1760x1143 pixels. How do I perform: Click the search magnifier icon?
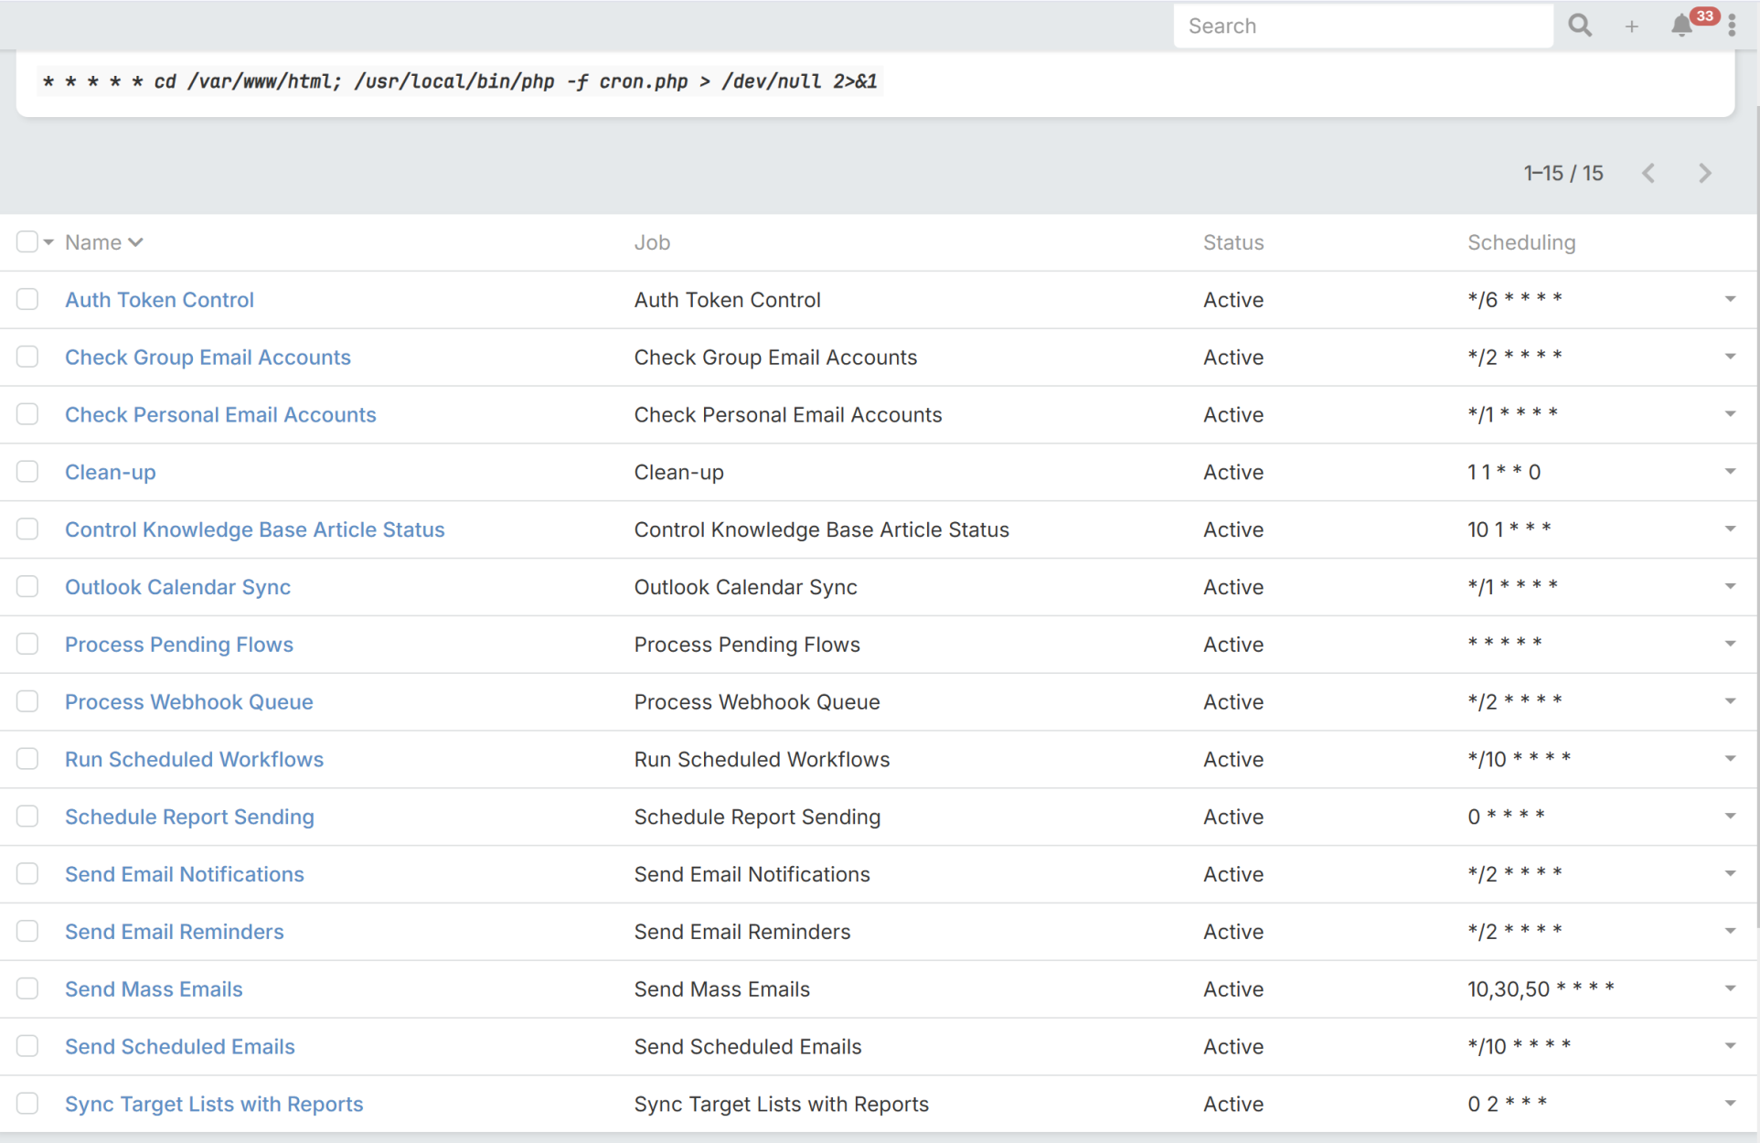1580,26
